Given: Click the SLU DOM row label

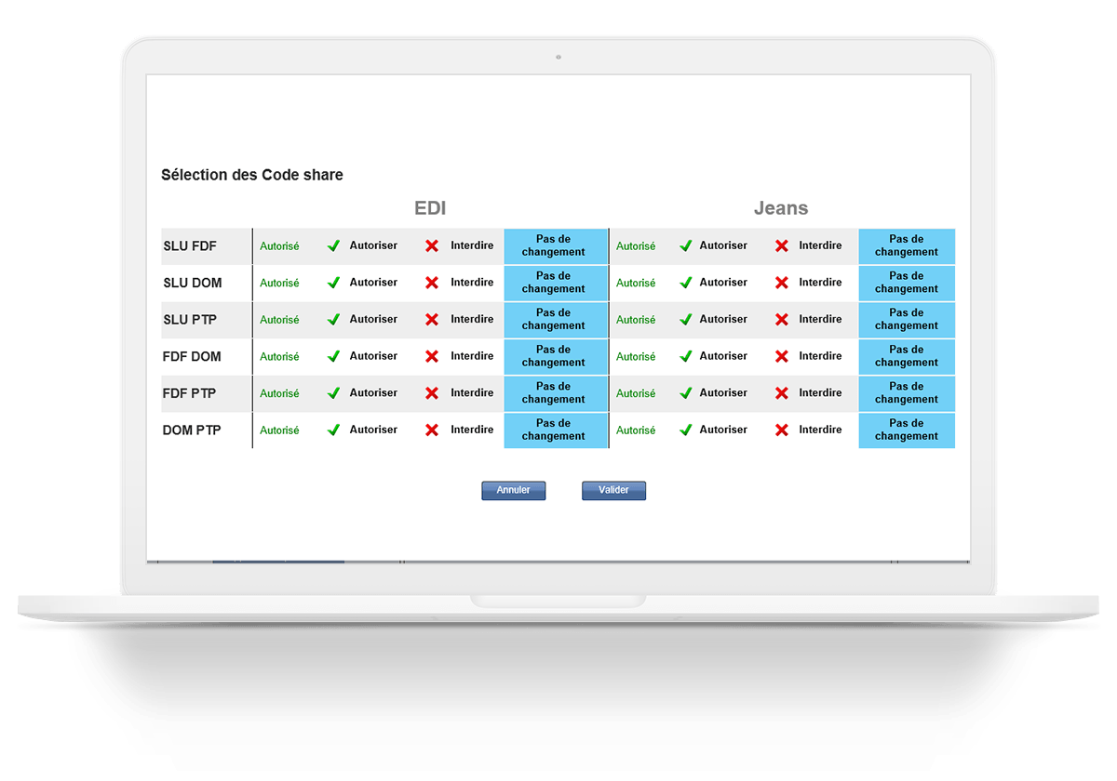Looking at the screenshot, I should click(193, 283).
